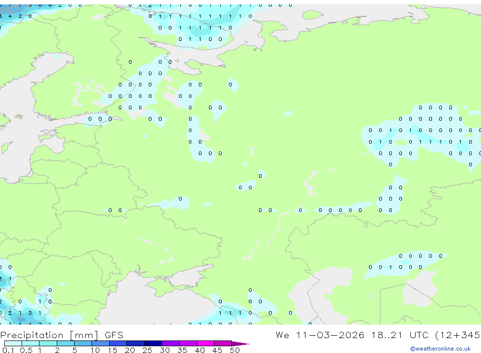Select the 45–50 mm legend color box
Viewport: 481px width, 353px height.
223,343
